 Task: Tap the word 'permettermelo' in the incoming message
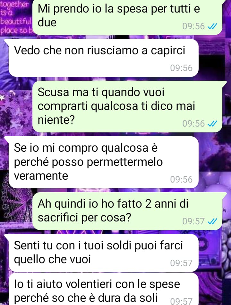(124, 162)
